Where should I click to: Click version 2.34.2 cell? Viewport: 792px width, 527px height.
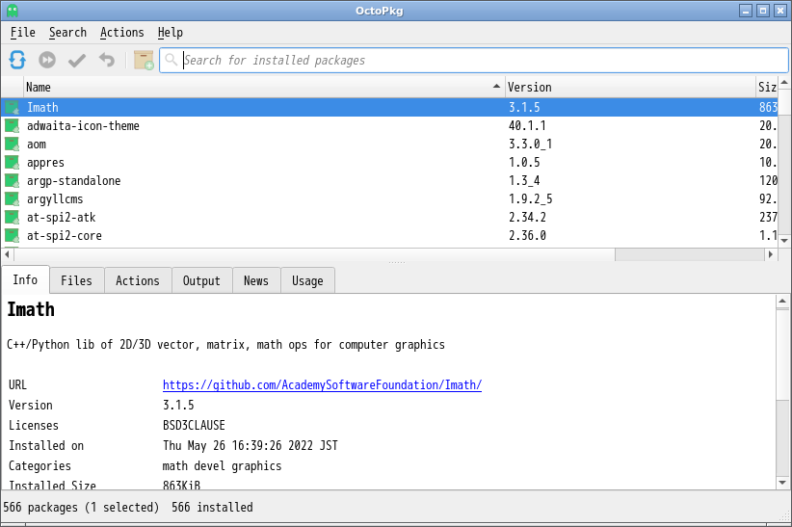527,218
